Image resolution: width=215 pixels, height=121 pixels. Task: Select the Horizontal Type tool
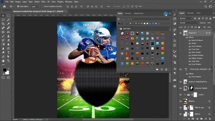8,52
